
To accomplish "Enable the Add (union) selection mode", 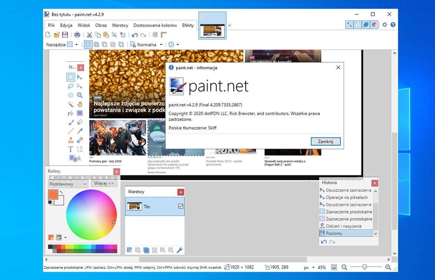I will pos(96,44).
